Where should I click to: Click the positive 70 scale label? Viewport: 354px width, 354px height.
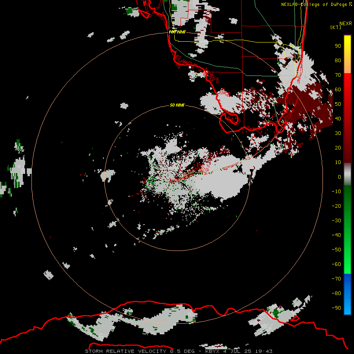click(338, 75)
